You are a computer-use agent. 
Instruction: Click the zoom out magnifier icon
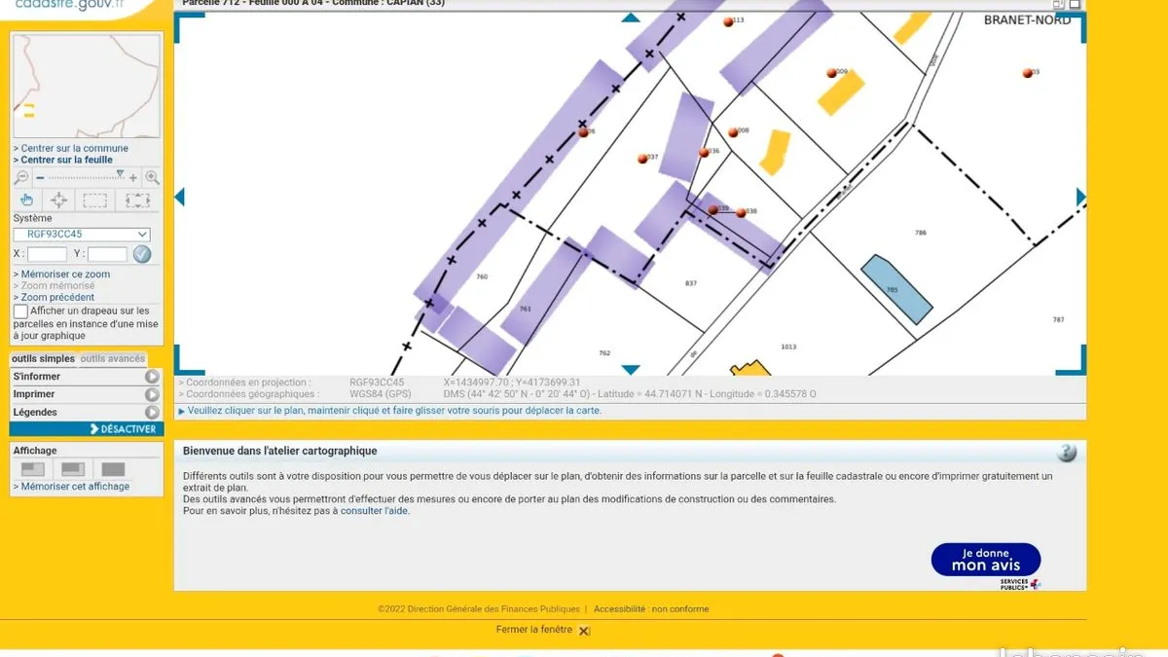pyautogui.click(x=21, y=178)
